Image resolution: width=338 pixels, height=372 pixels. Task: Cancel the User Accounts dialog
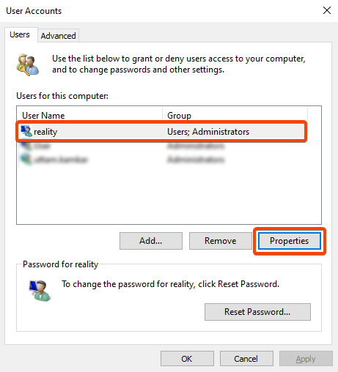click(246, 359)
